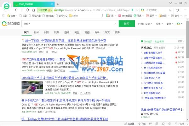
Task: Open the Links bookmark folder
Action: pyautogui.click(x=73, y=16)
